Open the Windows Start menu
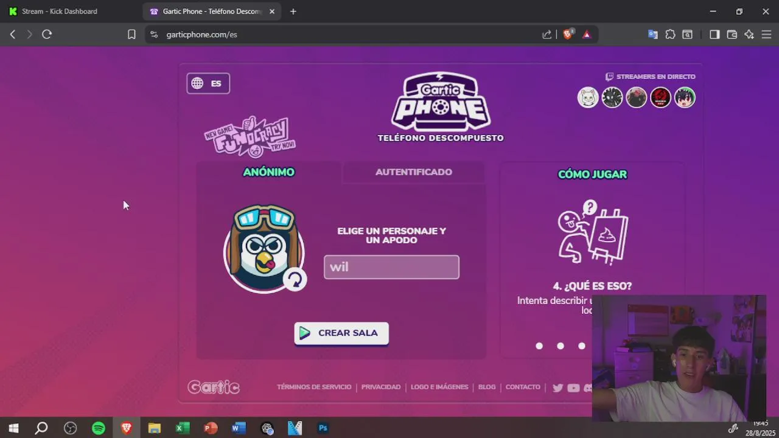 click(x=13, y=428)
